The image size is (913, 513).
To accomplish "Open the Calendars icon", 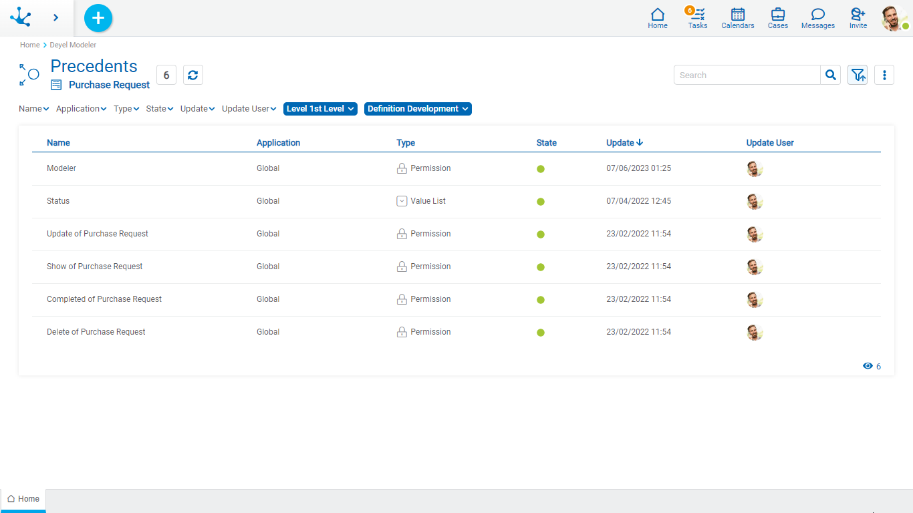I will (738, 18).
